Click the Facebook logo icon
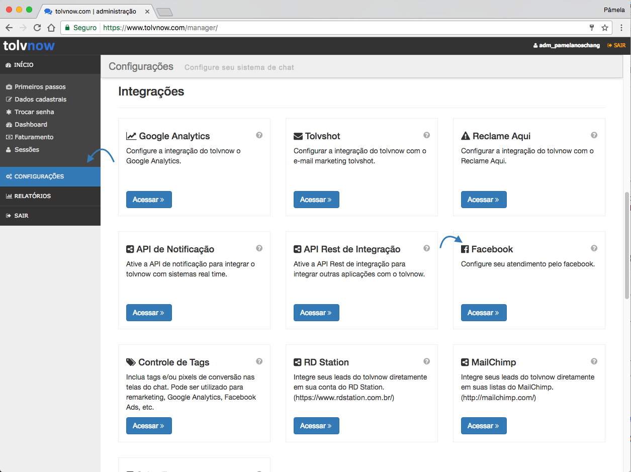Screen dimensions: 631x472 (465, 249)
